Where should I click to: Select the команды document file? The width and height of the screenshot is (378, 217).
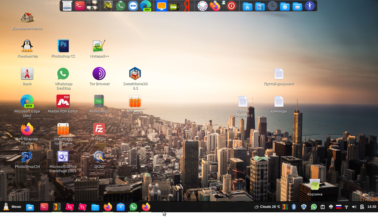click(279, 101)
